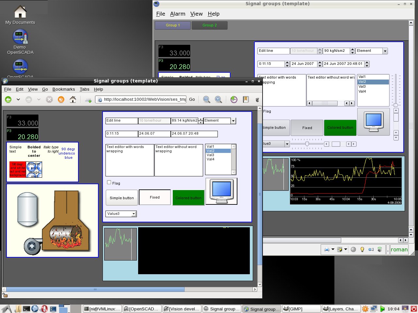Click the browser Home icon
This screenshot has height=313, width=418.
pos(73,99)
